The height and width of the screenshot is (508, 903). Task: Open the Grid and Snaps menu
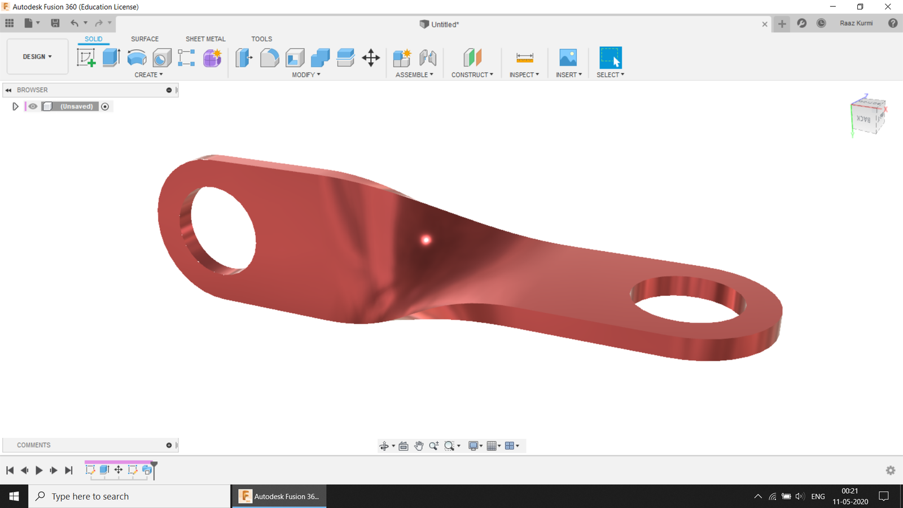pos(494,446)
